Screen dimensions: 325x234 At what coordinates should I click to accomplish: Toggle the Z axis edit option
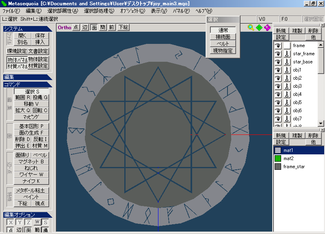coord(28,222)
